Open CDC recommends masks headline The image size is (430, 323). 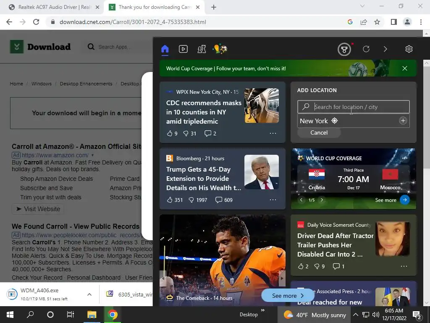click(x=204, y=112)
